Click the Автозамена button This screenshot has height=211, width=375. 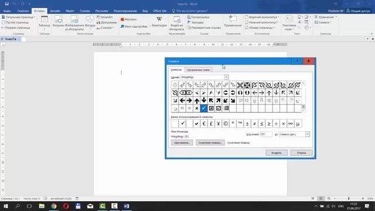tap(182, 142)
